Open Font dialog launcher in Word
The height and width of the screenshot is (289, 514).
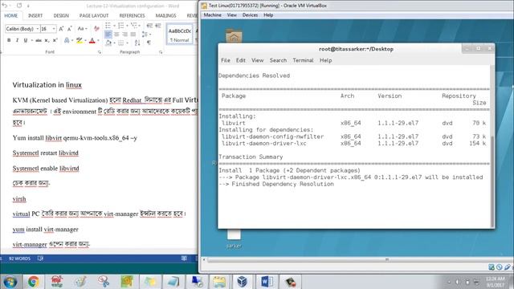click(100, 52)
